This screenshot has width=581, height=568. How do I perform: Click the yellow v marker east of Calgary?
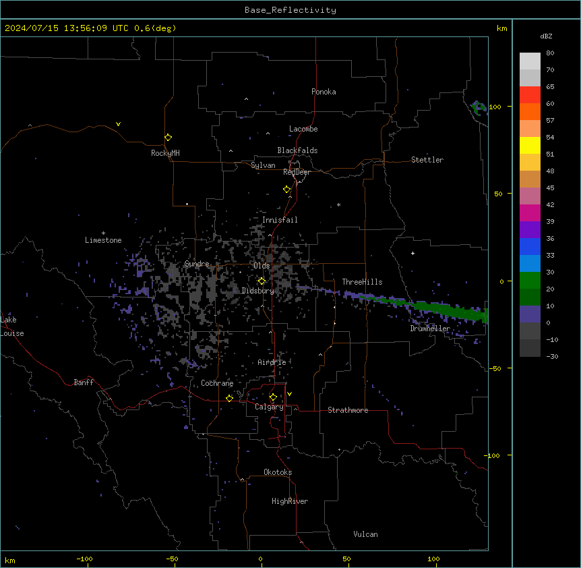[289, 394]
